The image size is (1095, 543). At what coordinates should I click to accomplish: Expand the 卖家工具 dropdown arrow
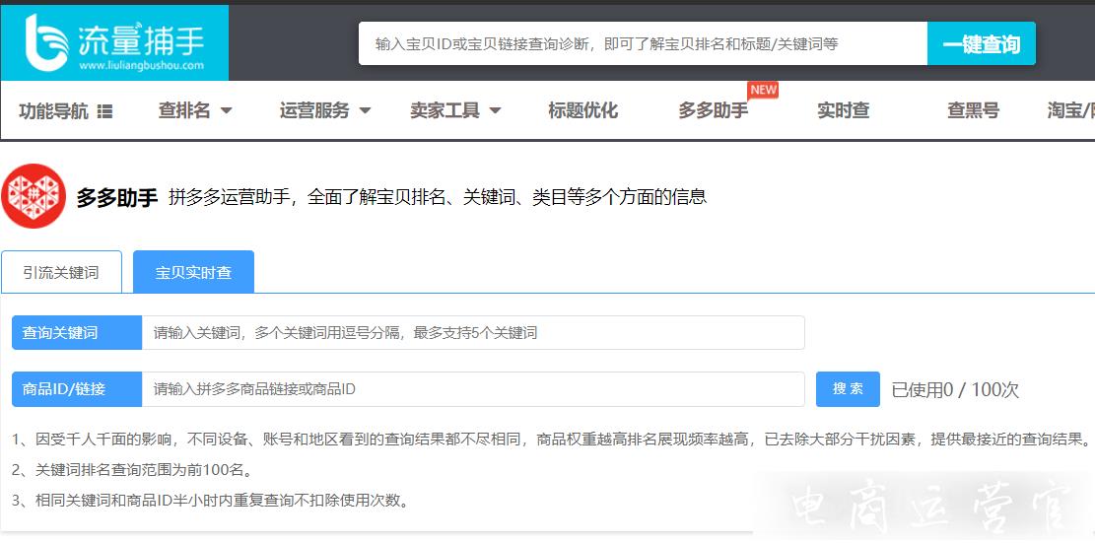pos(495,110)
